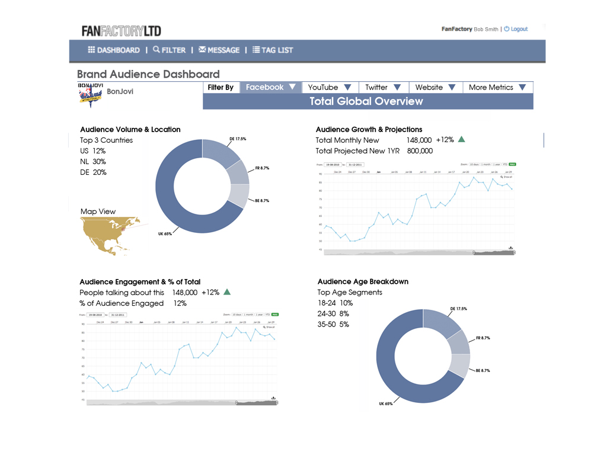Set MAX zoom on Audience Growth chart
This screenshot has width=607, height=455.
pyautogui.click(x=513, y=165)
